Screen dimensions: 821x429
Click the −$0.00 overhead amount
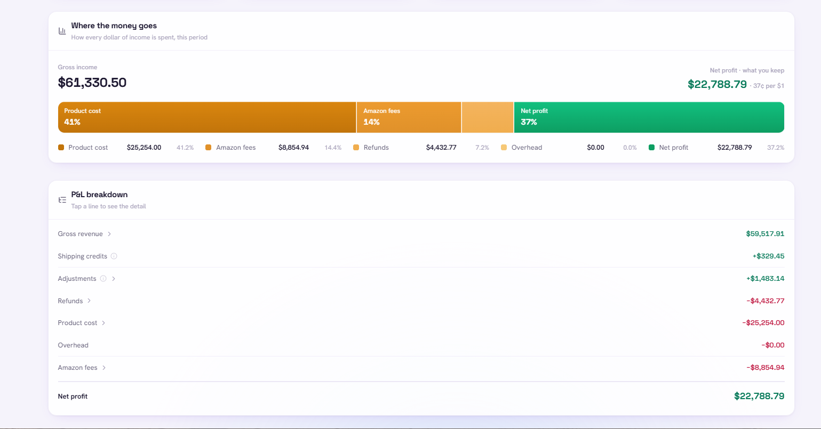(773, 345)
